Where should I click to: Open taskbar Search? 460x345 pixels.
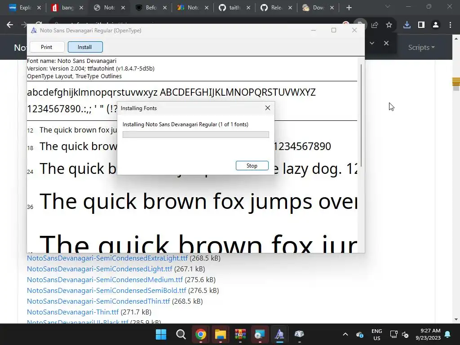[x=181, y=334]
